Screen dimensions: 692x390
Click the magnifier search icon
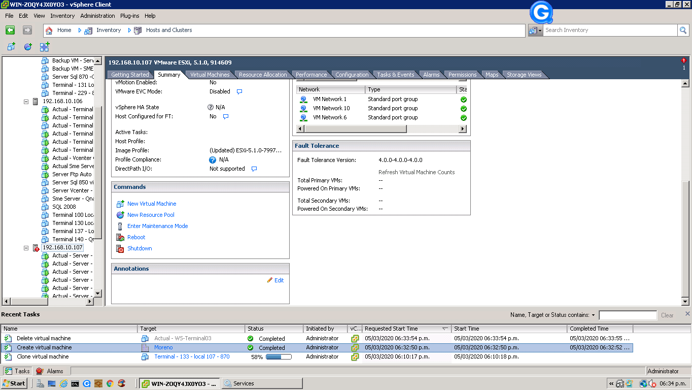(x=683, y=30)
